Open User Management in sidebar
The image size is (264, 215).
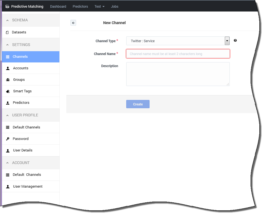click(28, 187)
